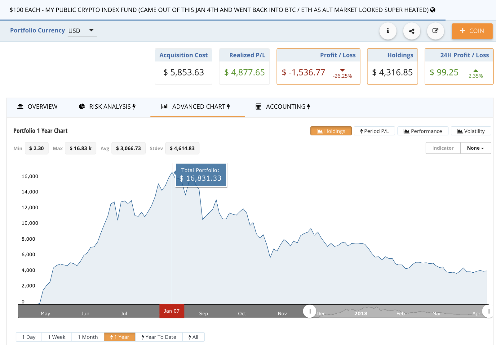Switch chart to Holdings view
Image resolution: width=496 pixels, height=345 pixels.
(x=331, y=131)
